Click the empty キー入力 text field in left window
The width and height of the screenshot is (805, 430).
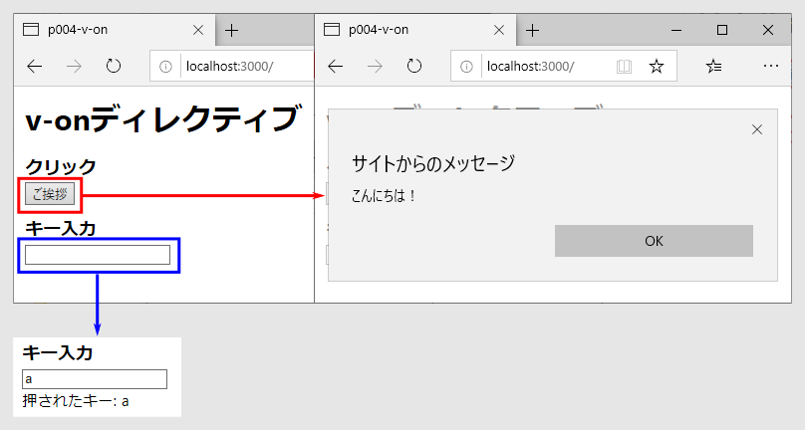coord(98,255)
